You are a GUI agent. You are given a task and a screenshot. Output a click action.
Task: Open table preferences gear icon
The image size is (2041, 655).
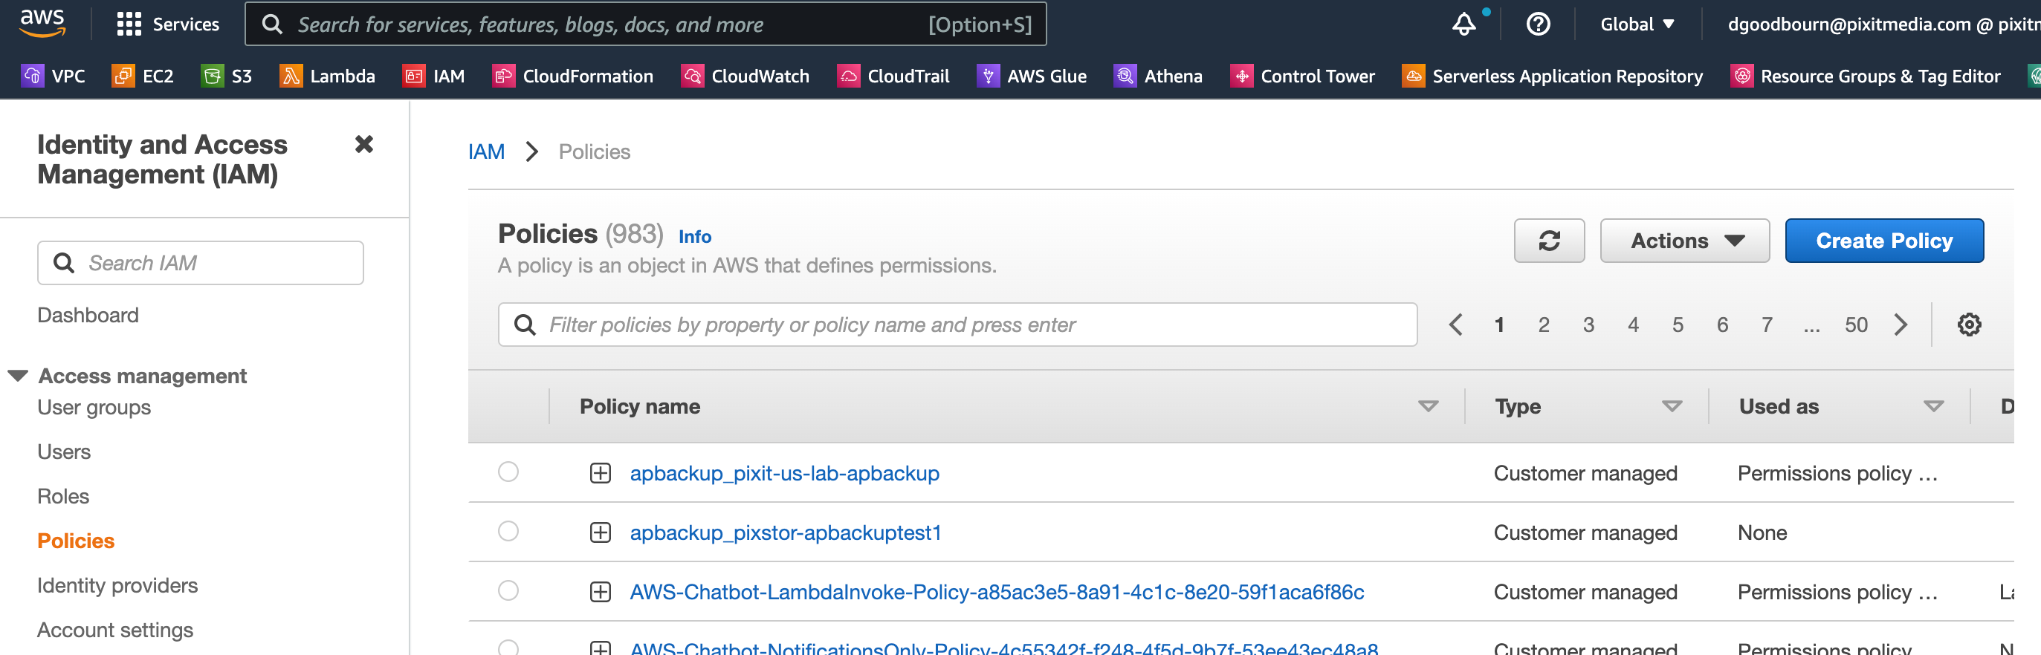[x=1969, y=325]
